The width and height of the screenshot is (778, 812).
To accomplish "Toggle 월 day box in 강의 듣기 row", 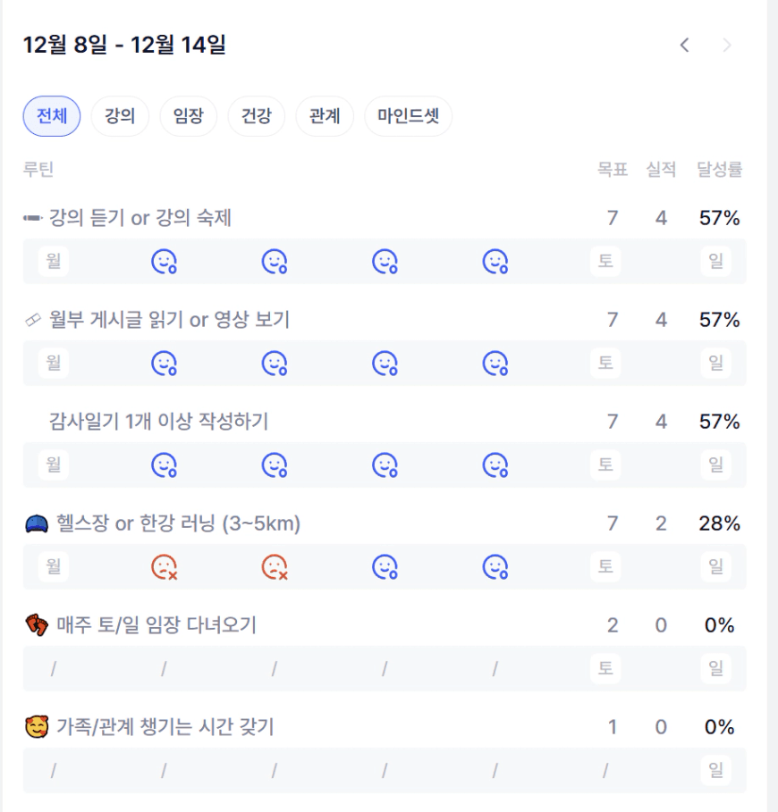I will [53, 262].
